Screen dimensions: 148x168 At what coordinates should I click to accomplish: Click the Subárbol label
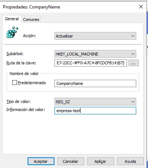coord(15,54)
